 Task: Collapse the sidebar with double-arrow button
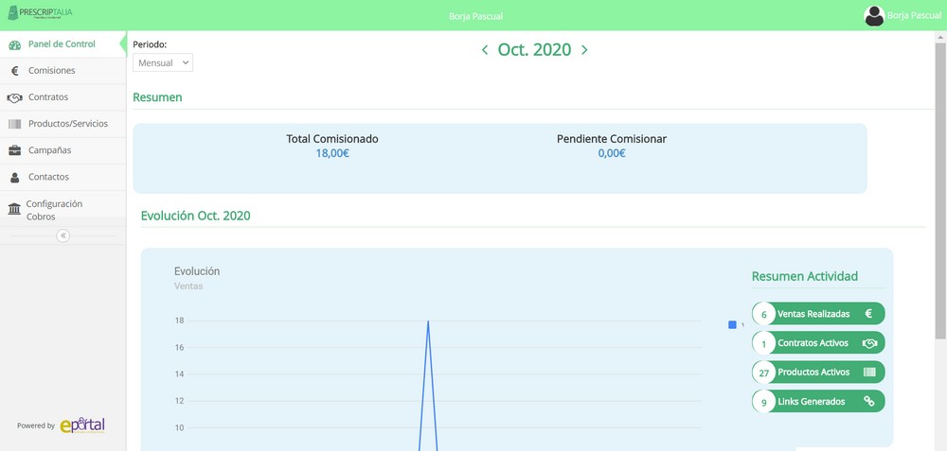pos(63,235)
